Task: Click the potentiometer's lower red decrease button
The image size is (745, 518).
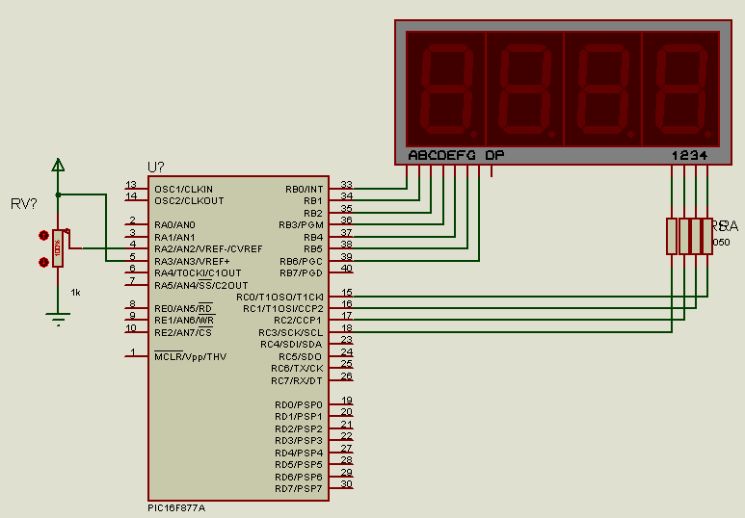Action: click(x=43, y=262)
